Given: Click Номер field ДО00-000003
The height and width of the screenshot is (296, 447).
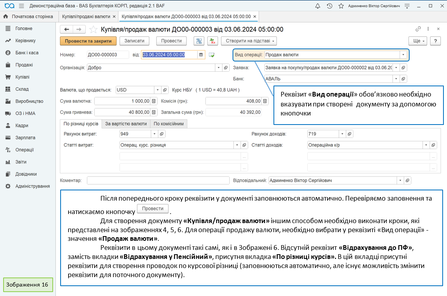Looking at the screenshot, I should tap(108, 55).
